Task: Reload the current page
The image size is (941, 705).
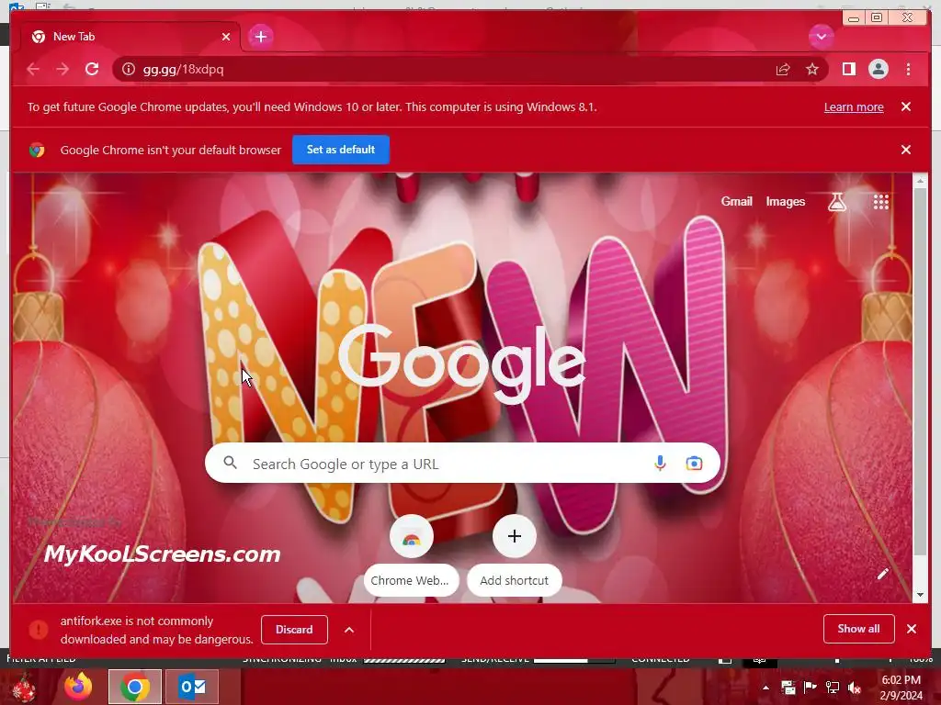Action: 92,69
